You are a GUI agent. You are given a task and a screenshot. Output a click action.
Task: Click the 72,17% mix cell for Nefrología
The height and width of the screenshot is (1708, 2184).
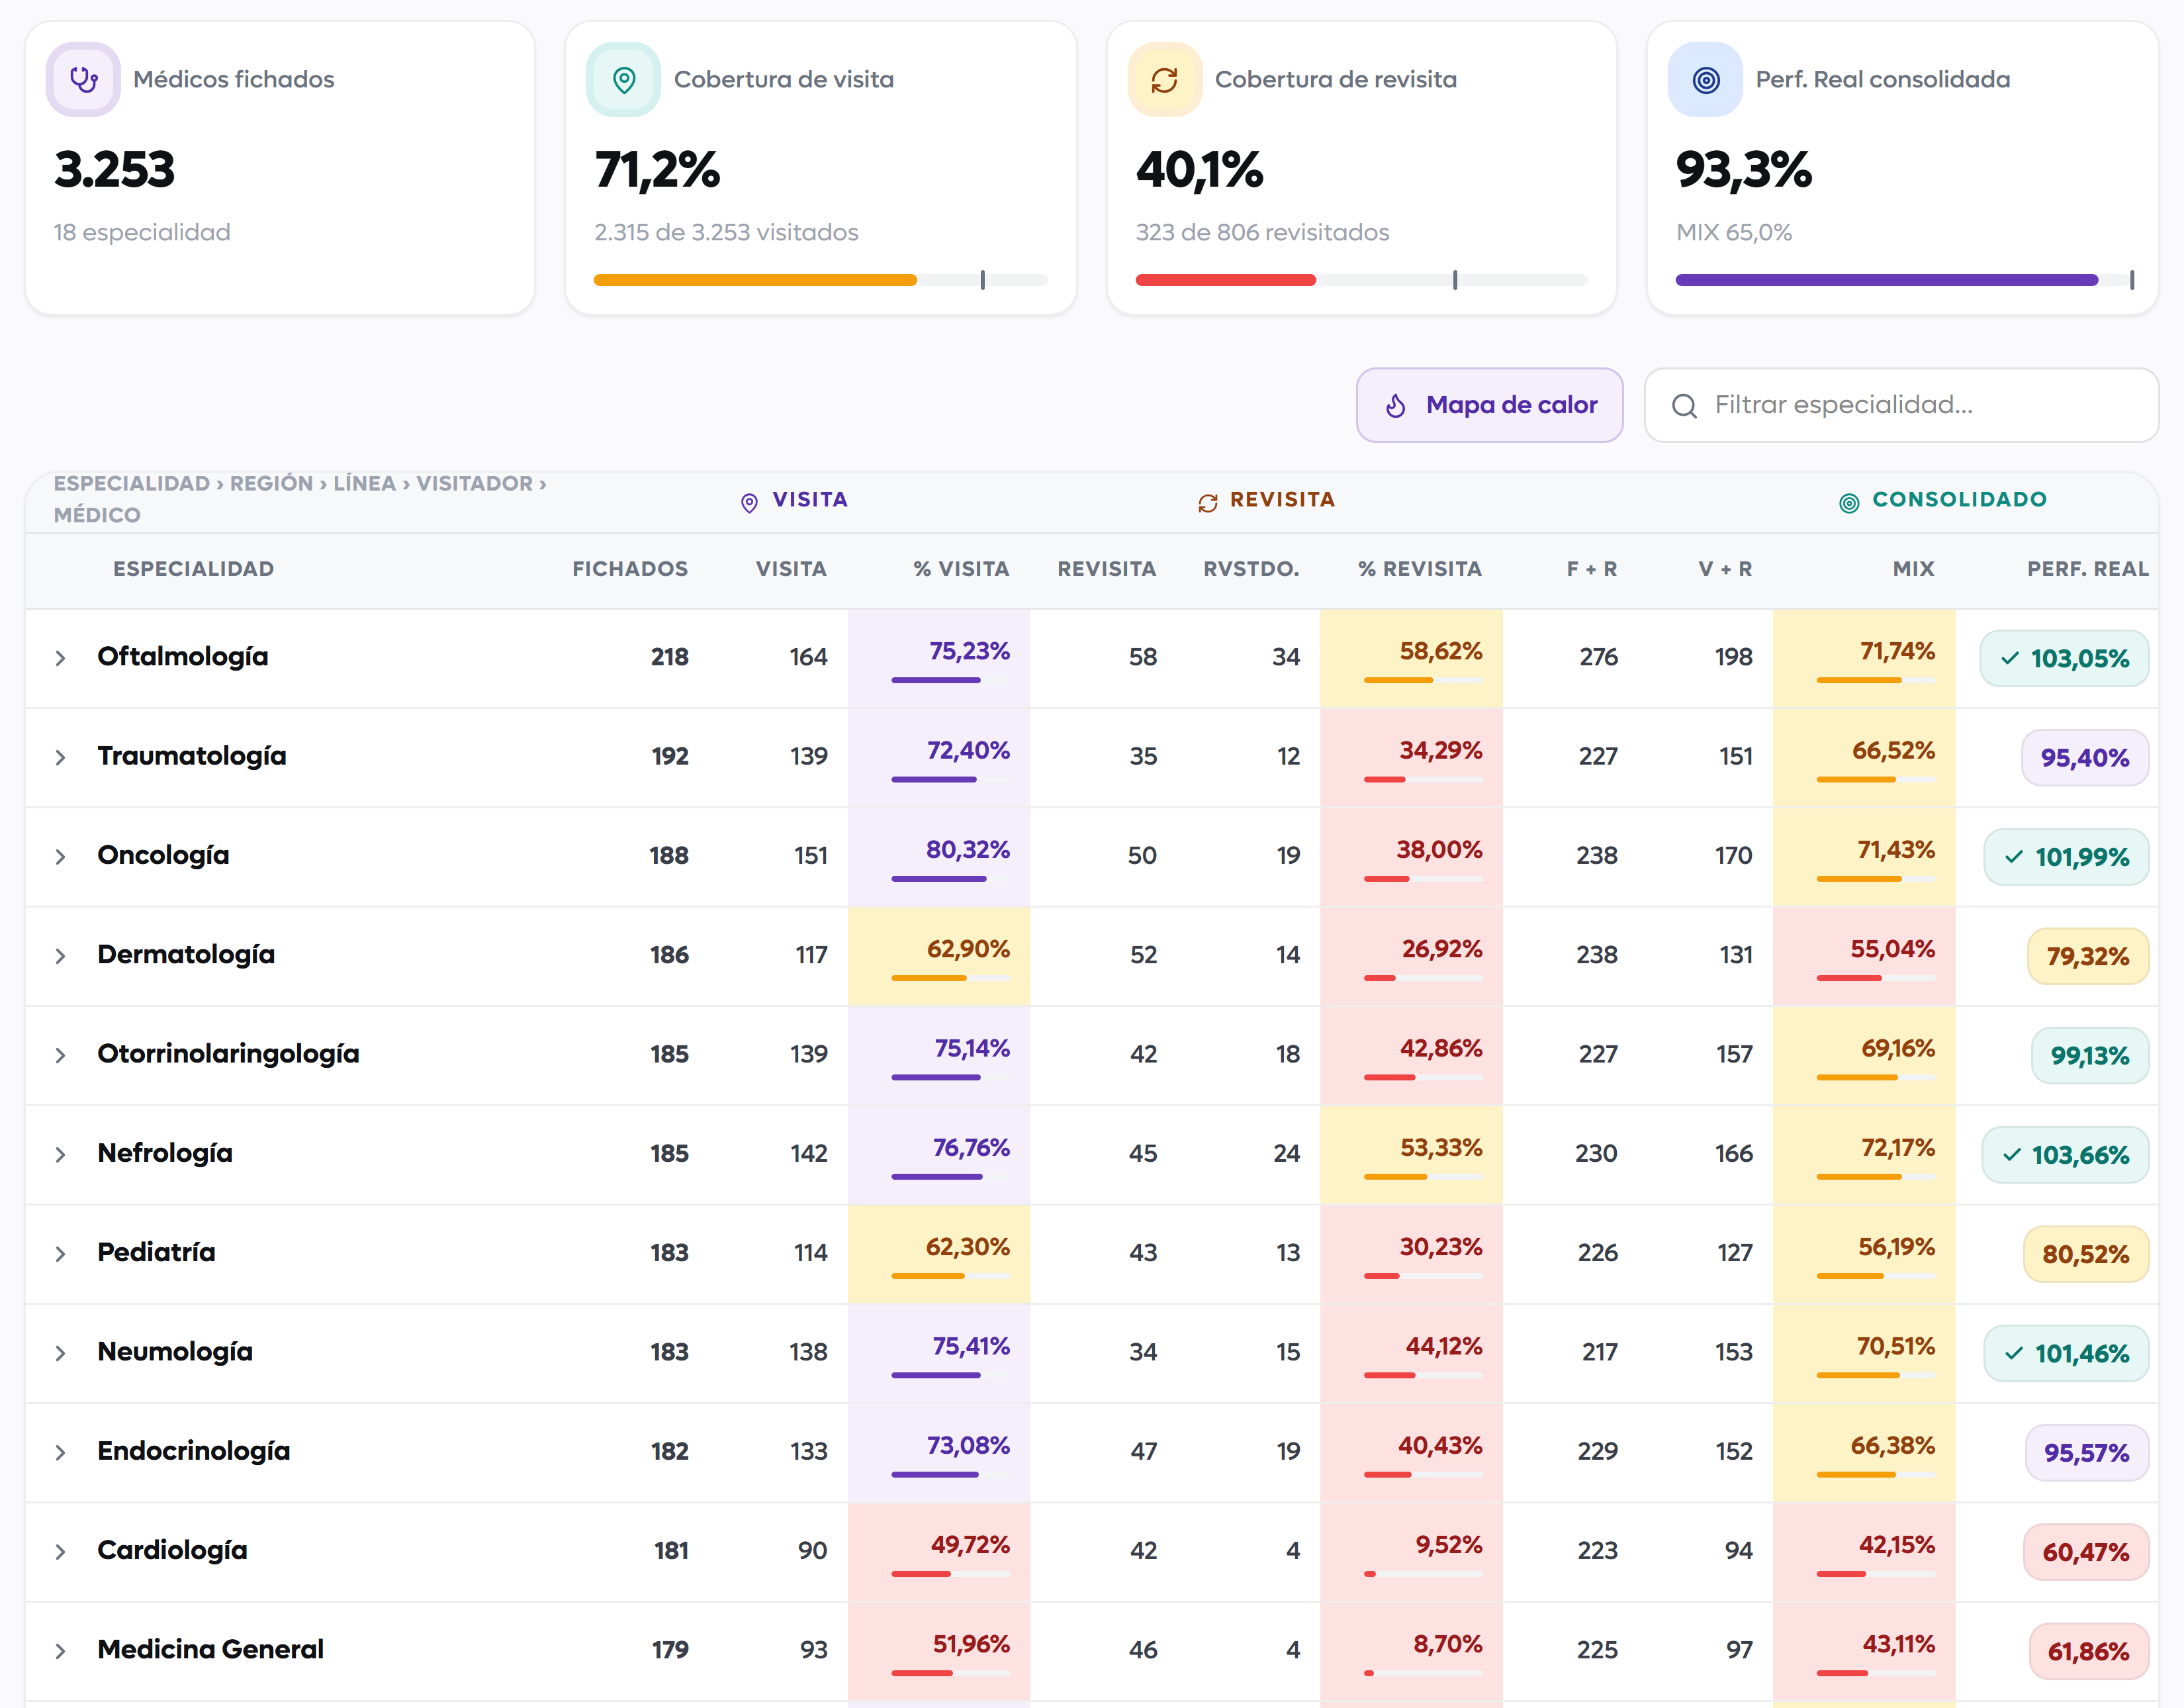(x=1864, y=1155)
